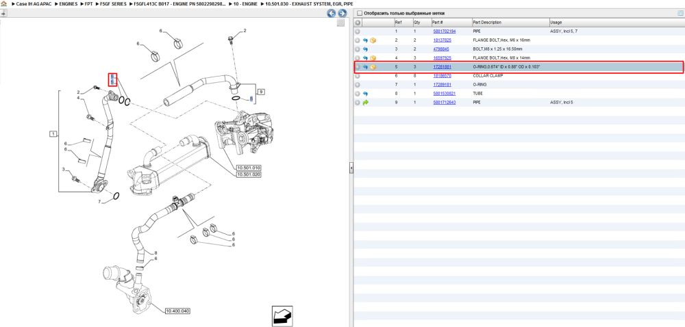Open part number 17281881 link
Screen dimensions: 685x327
pyautogui.click(x=442, y=67)
